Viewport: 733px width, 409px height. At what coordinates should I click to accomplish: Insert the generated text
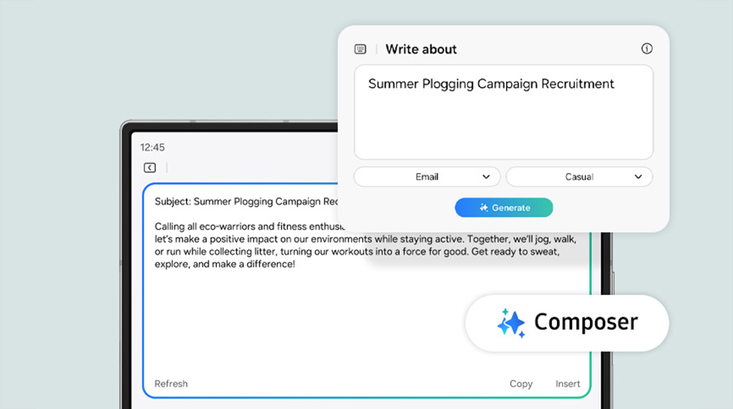(x=568, y=384)
